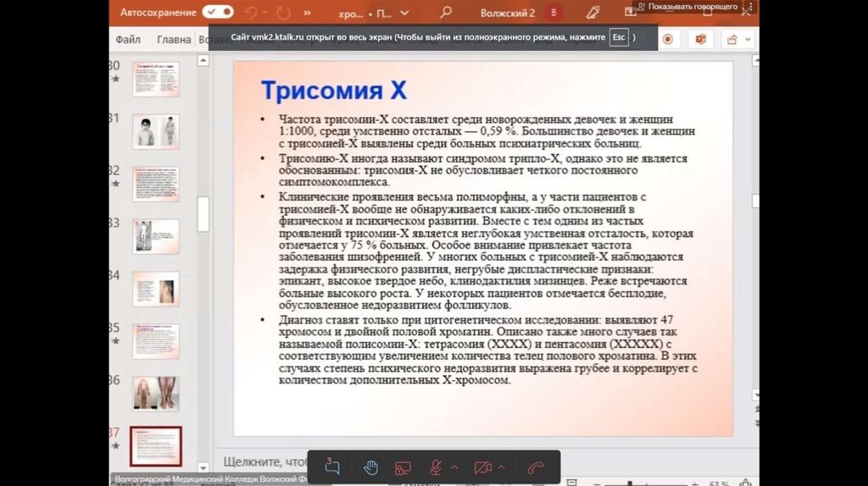Click the 63 % zoom level

(719, 483)
